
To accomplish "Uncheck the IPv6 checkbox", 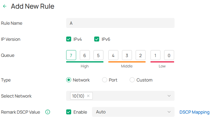I will pyautogui.click(x=97, y=39).
